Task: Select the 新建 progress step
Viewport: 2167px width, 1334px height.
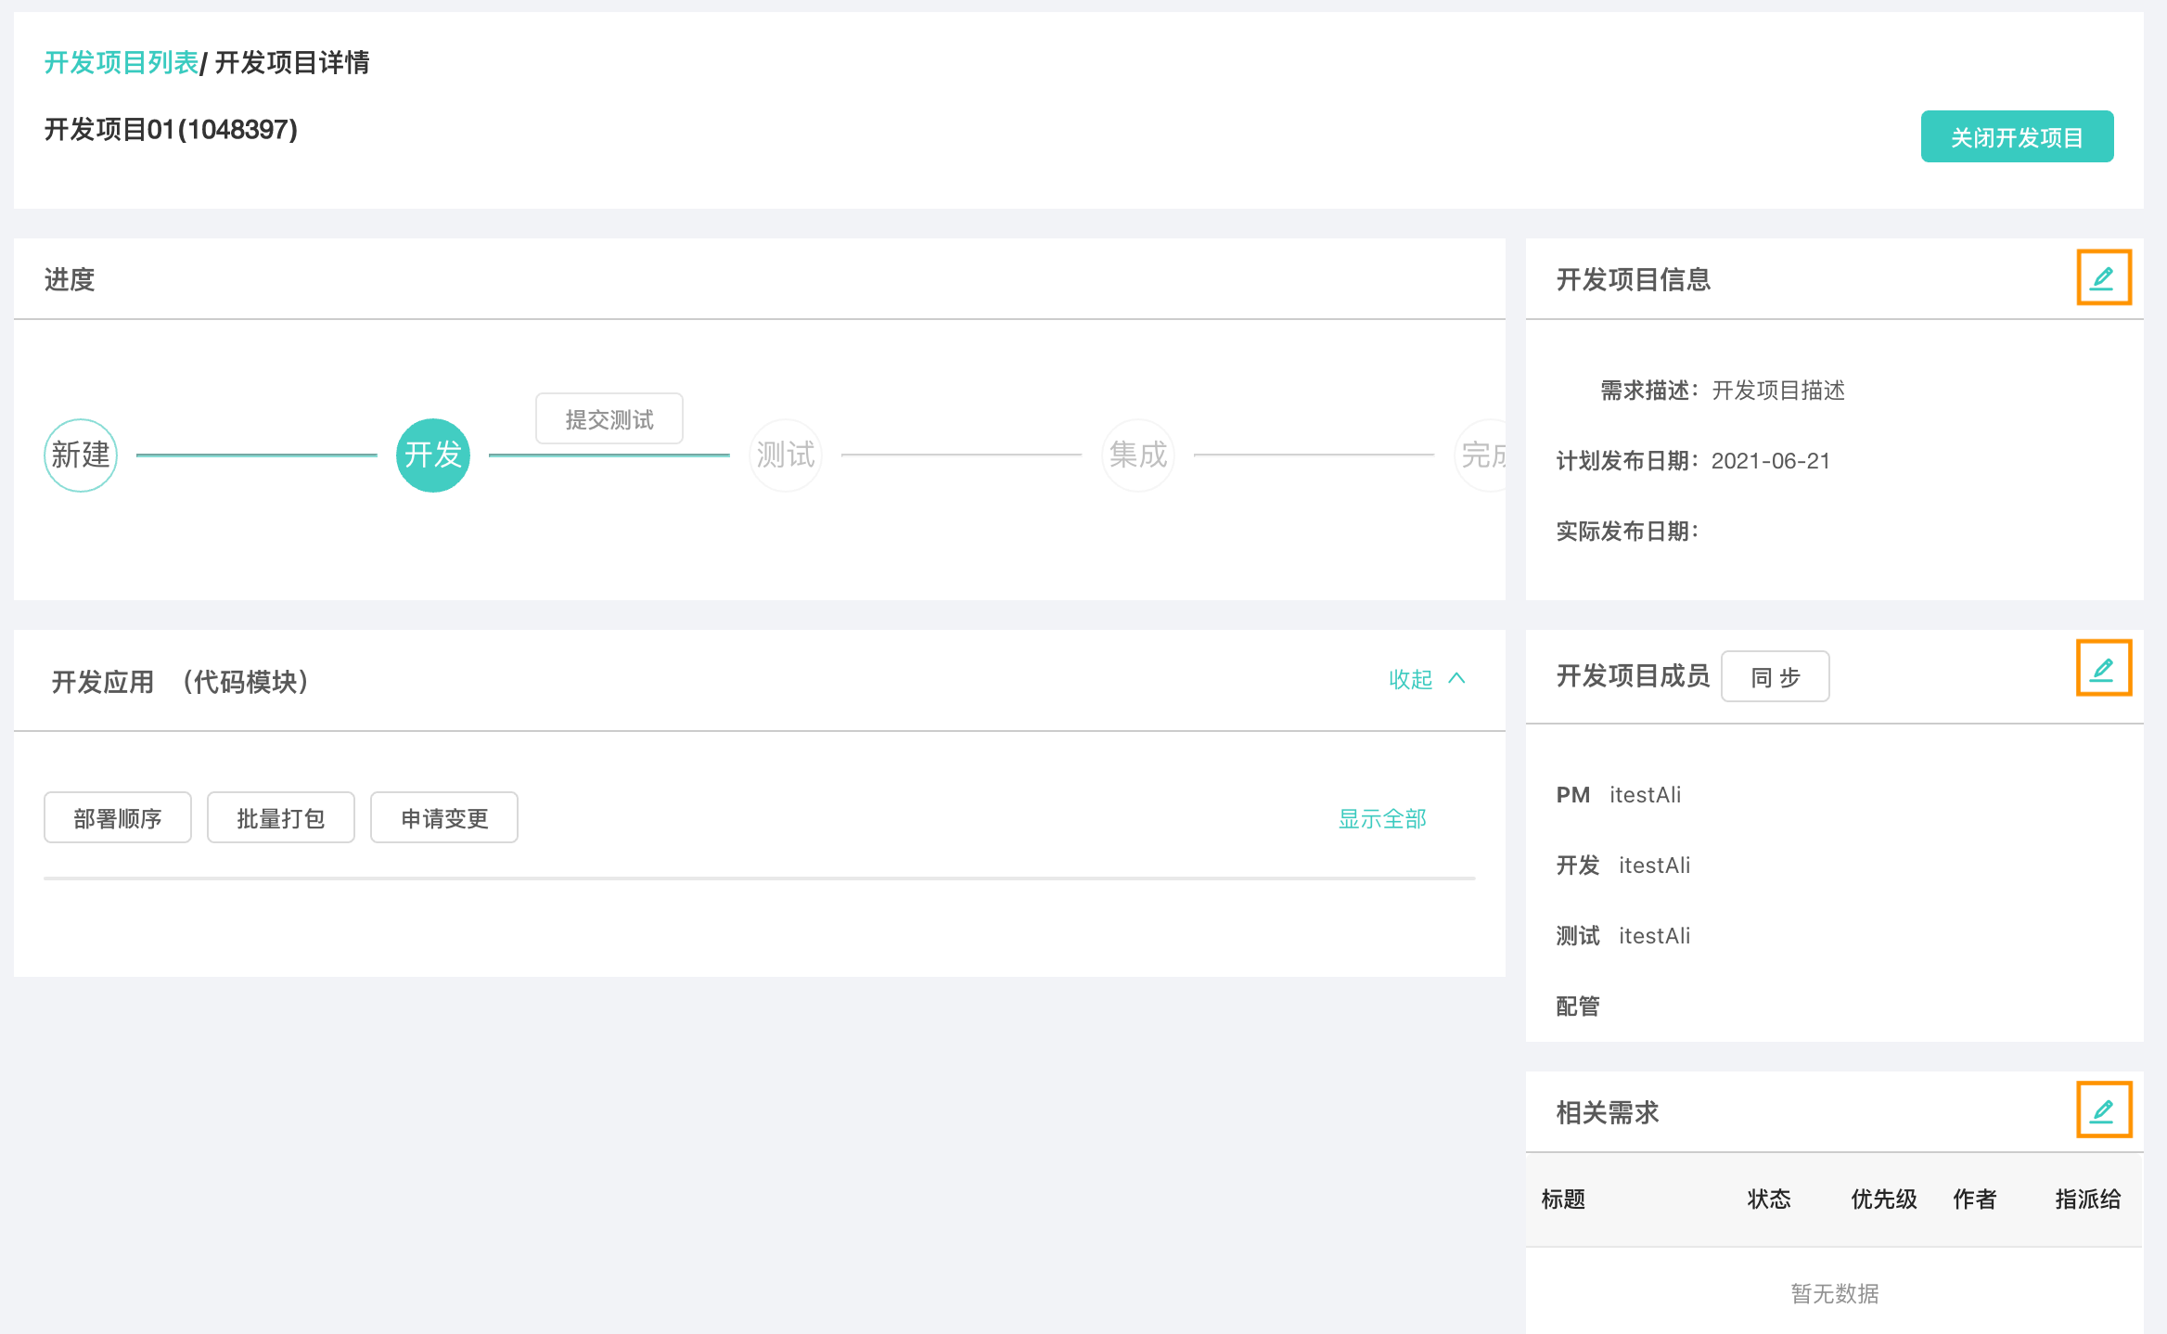Action: point(81,455)
